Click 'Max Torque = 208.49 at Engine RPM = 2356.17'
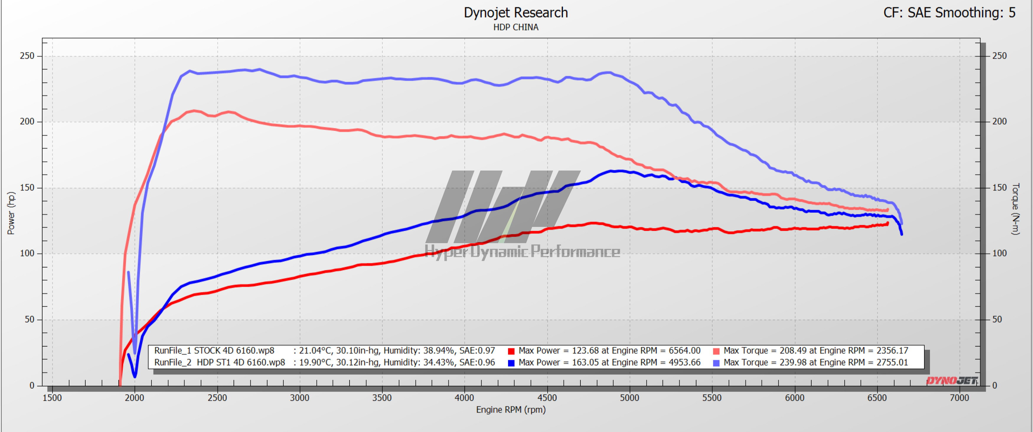This screenshot has width=1033, height=432. [x=816, y=351]
